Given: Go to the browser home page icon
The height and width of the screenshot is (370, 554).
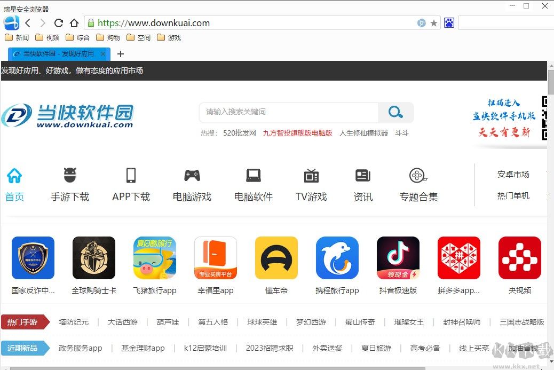Looking at the screenshot, I should [x=74, y=23].
